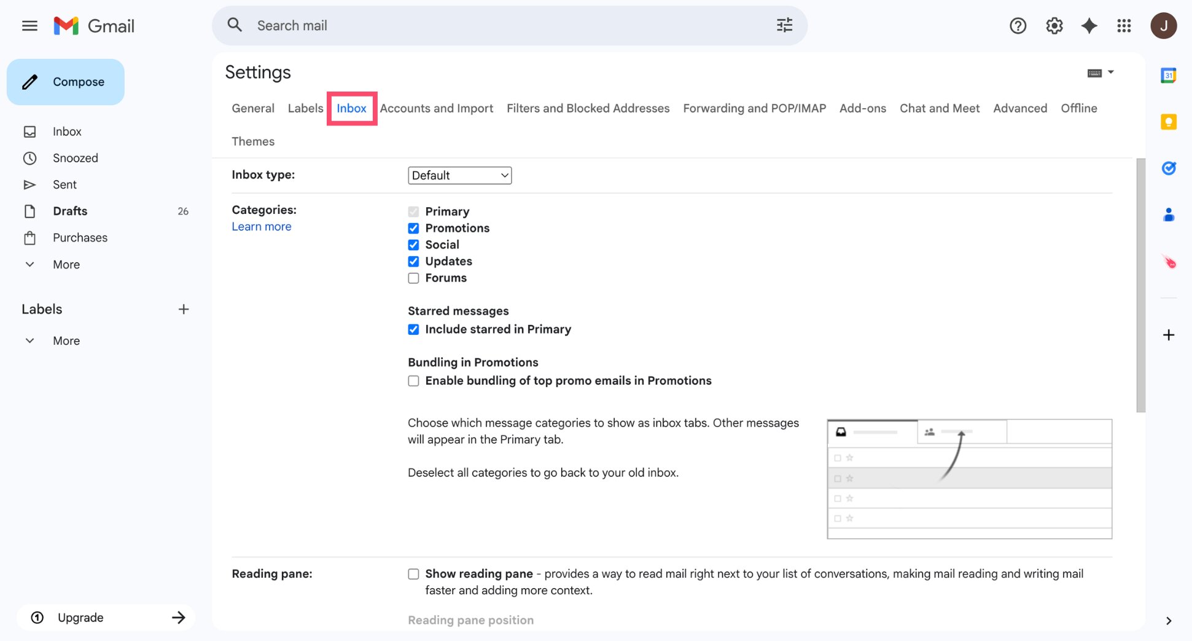
Task: Click the inbox tabs preview illustration
Action: 969,479
